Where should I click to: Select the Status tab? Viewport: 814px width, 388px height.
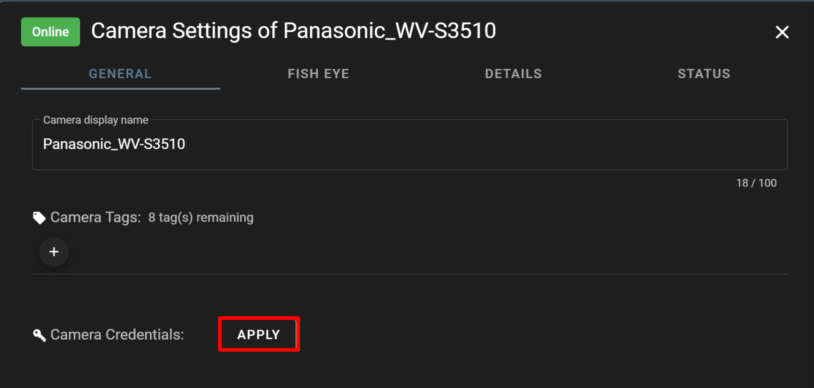tap(704, 74)
